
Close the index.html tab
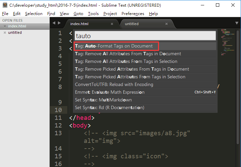pos(112,24)
